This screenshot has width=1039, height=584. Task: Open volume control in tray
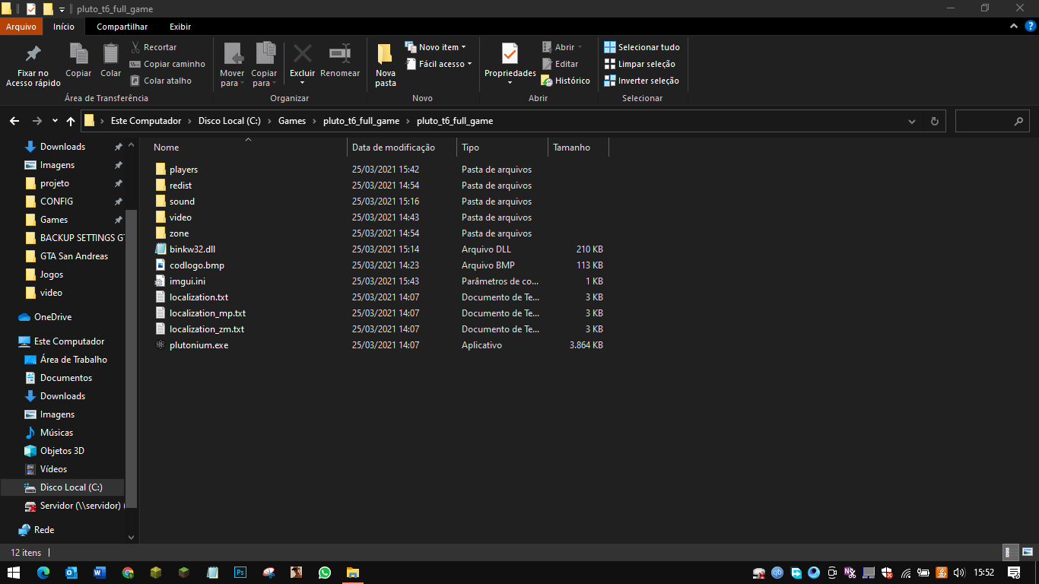959,572
